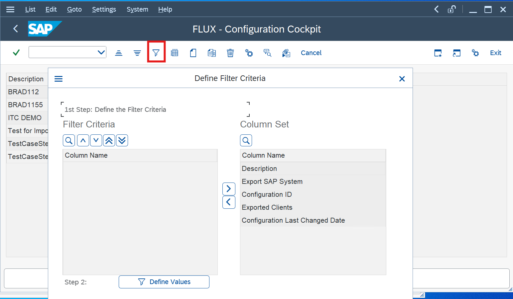Screen dimensions: 513x299
Task: Click the filter funnel icon in toolbar
Action: pyautogui.click(x=156, y=53)
